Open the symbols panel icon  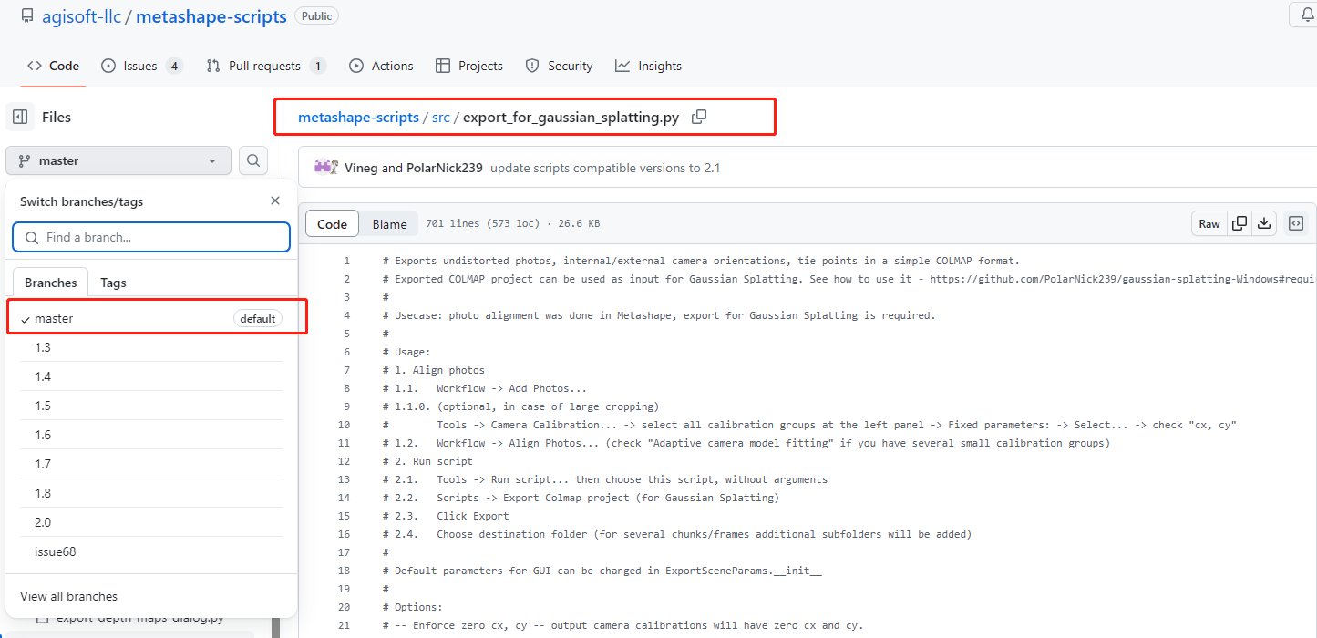click(x=1296, y=223)
